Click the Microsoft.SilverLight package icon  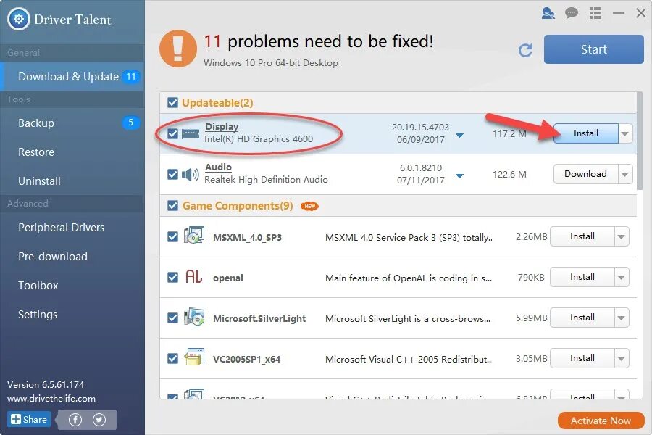click(x=193, y=318)
